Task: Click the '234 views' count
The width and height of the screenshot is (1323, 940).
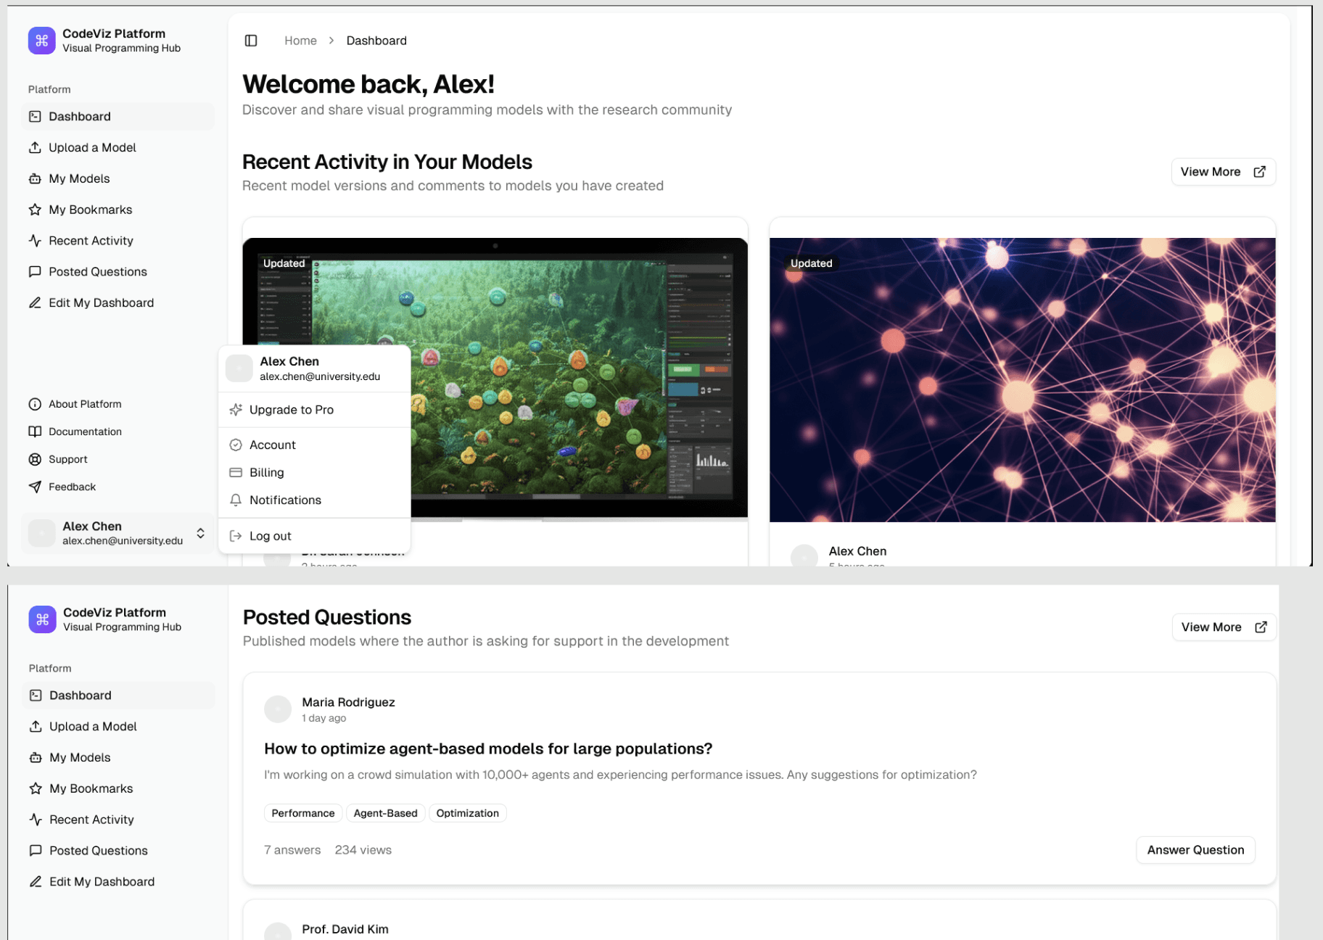Action: (x=363, y=850)
